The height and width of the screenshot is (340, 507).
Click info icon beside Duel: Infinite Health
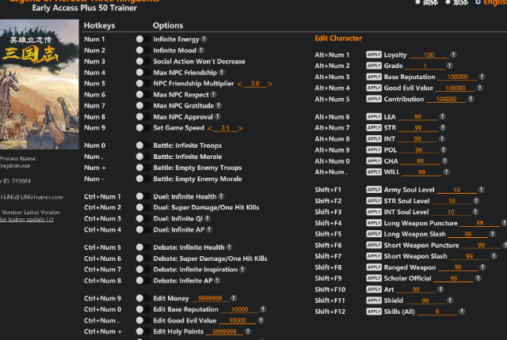click(x=220, y=196)
